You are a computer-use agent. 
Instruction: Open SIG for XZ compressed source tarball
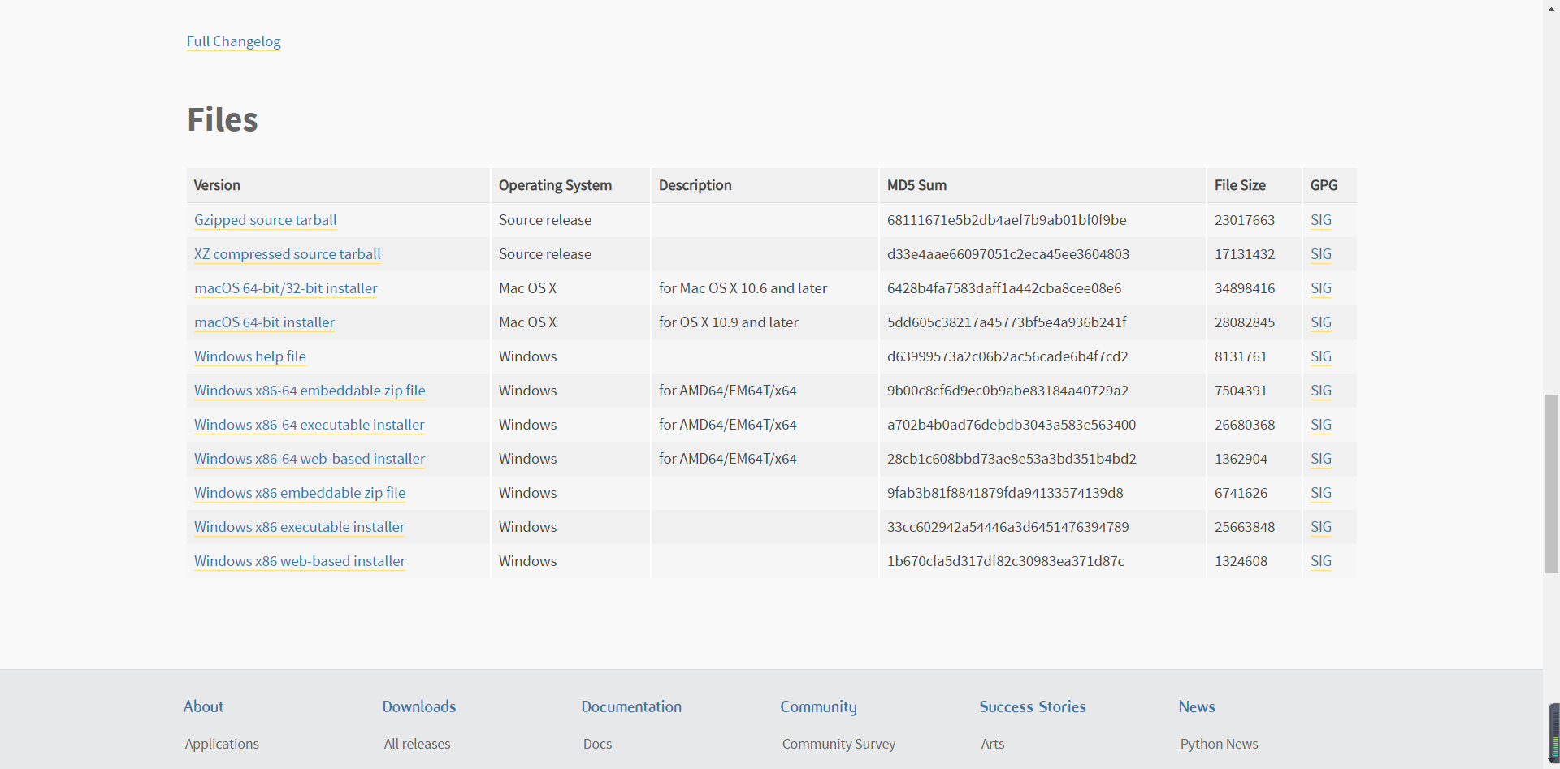(x=1320, y=254)
